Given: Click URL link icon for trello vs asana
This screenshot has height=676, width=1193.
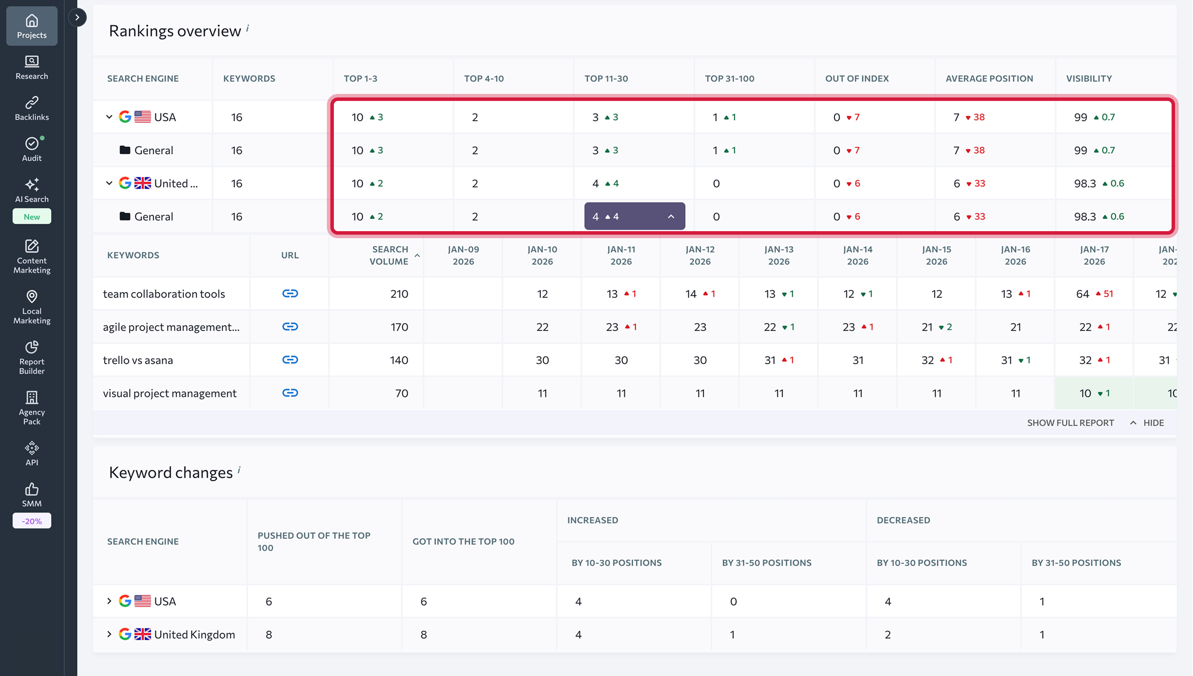Looking at the screenshot, I should pos(290,360).
